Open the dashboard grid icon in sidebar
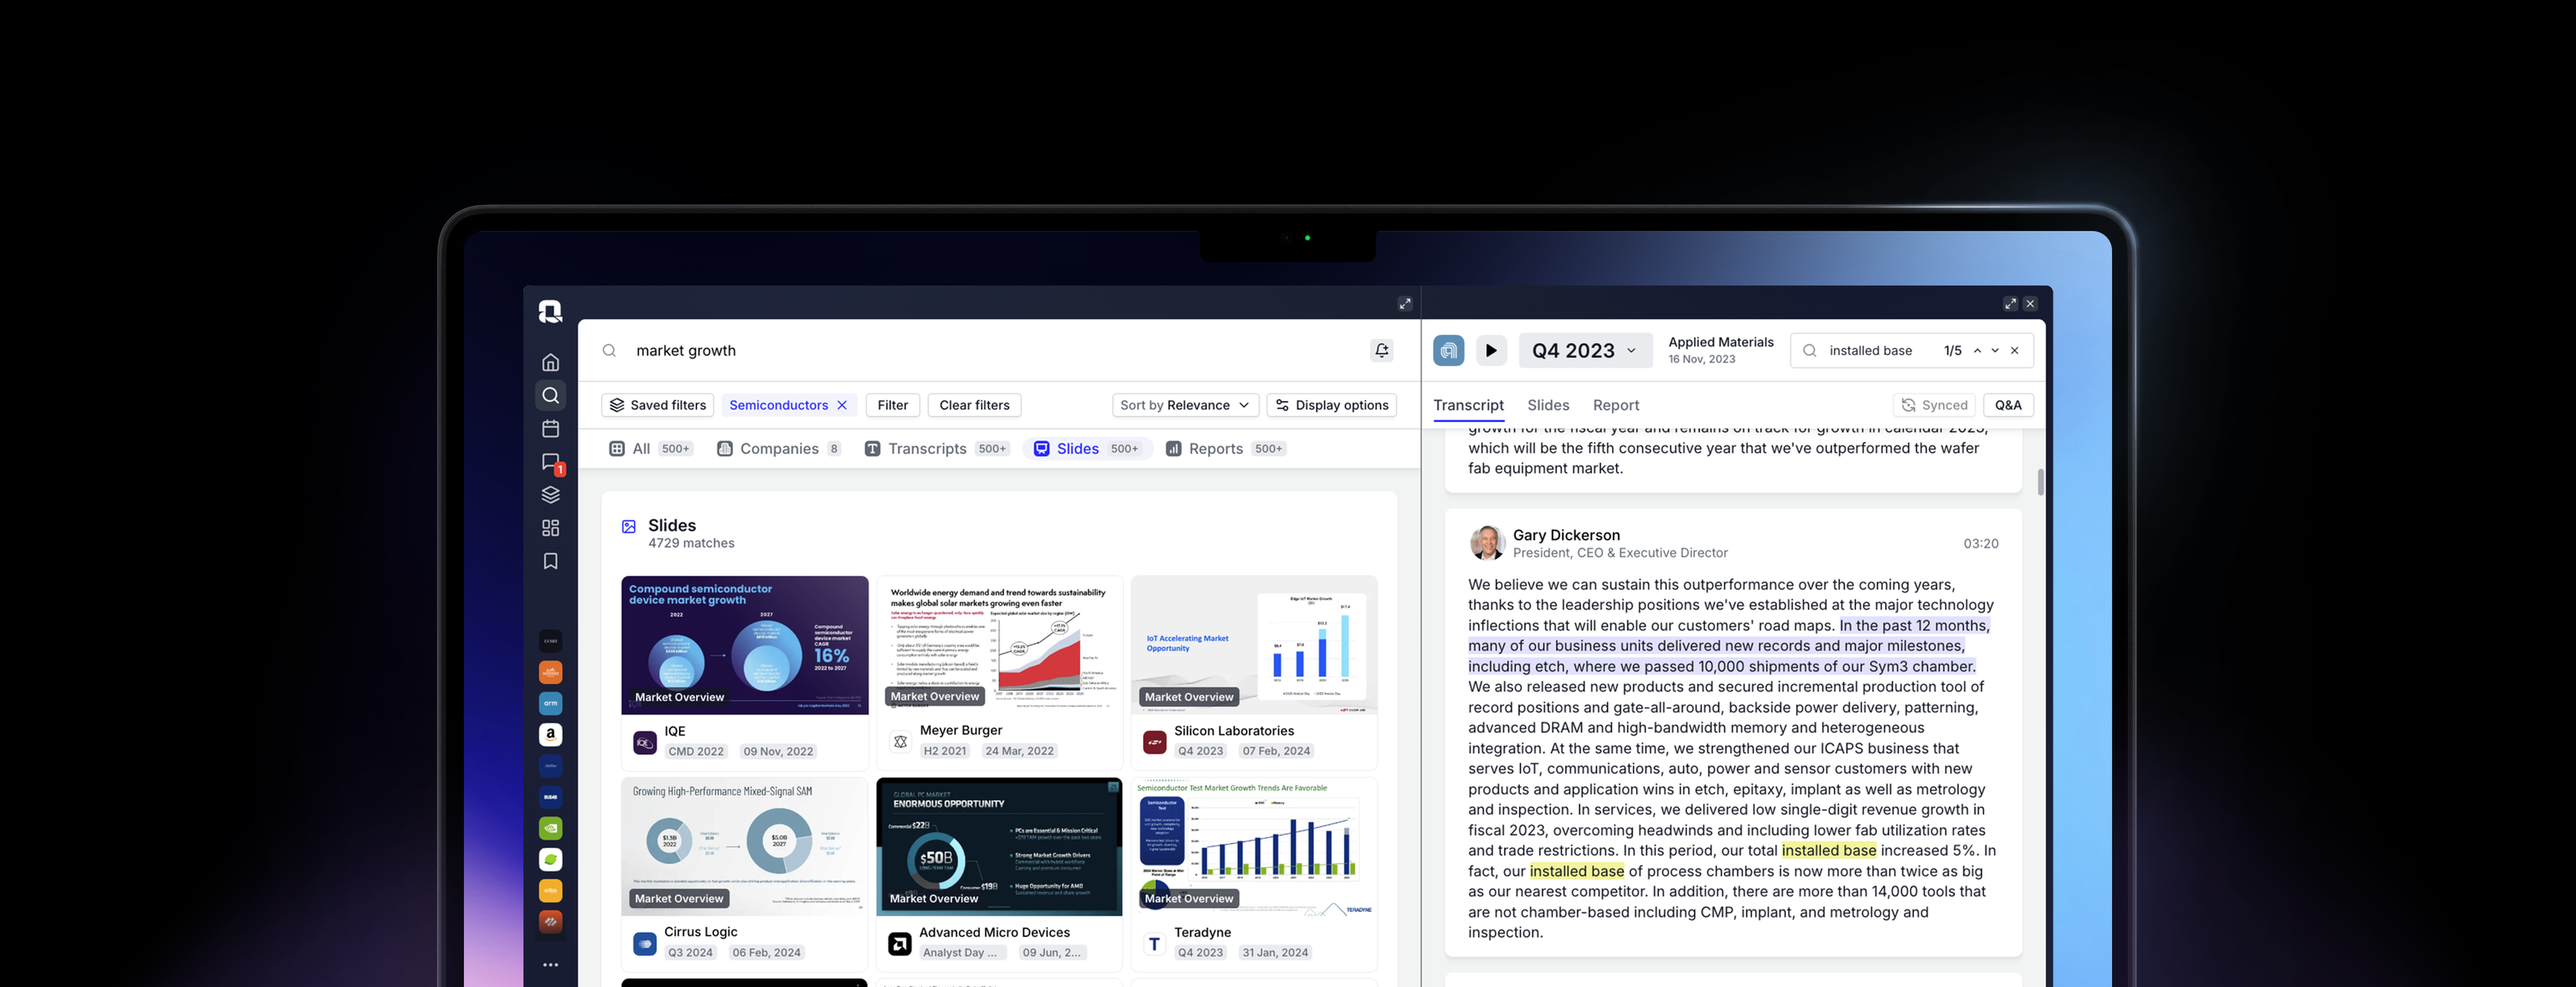Screen dimensions: 2576x987 pyautogui.click(x=550, y=528)
